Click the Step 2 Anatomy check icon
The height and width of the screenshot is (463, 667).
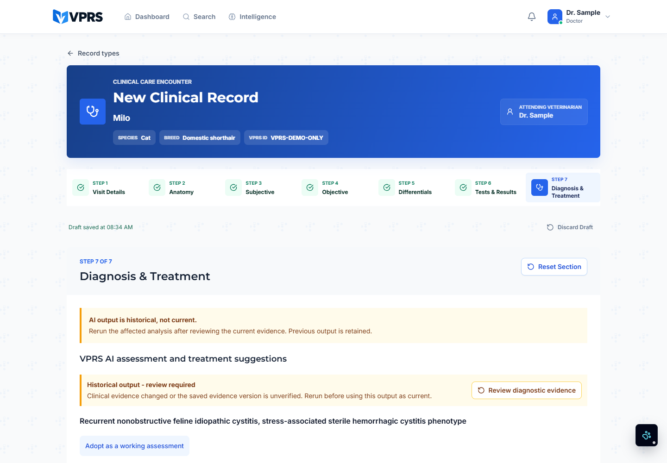tap(157, 188)
